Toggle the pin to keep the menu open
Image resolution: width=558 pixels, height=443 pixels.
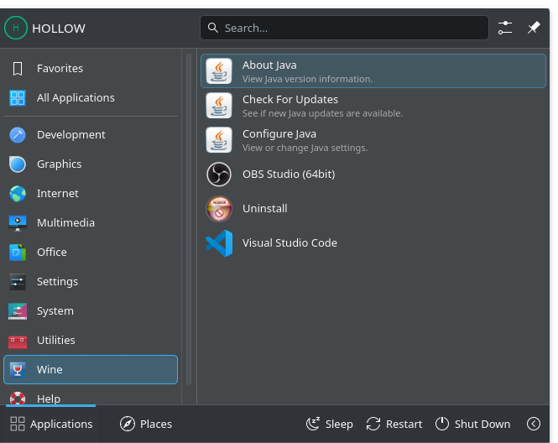534,28
